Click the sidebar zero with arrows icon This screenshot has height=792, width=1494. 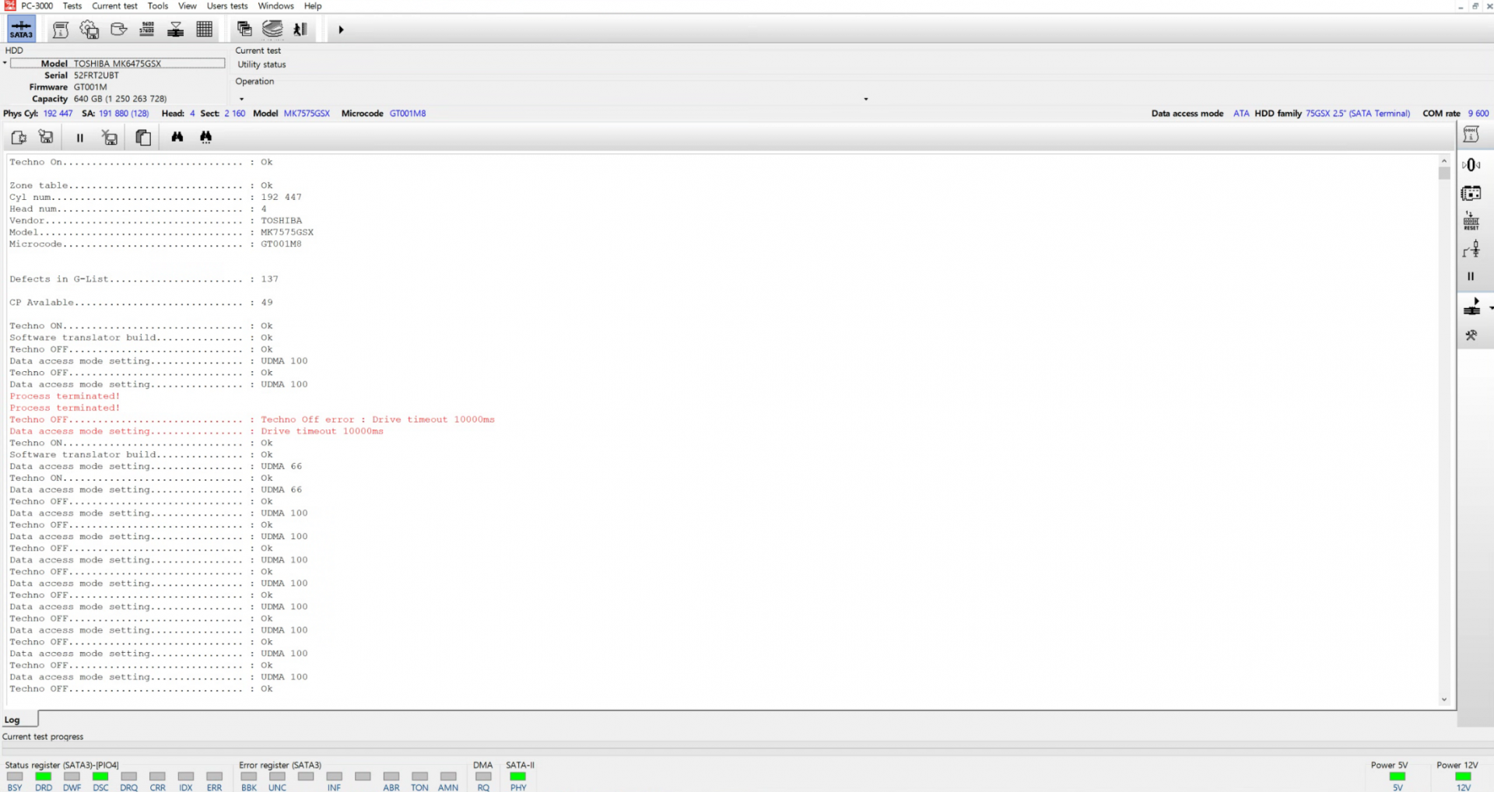(x=1471, y=165)
